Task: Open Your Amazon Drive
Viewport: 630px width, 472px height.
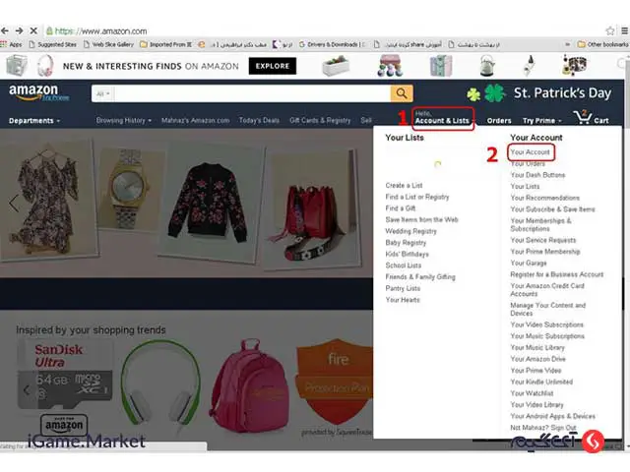Action: click(537, 359)
